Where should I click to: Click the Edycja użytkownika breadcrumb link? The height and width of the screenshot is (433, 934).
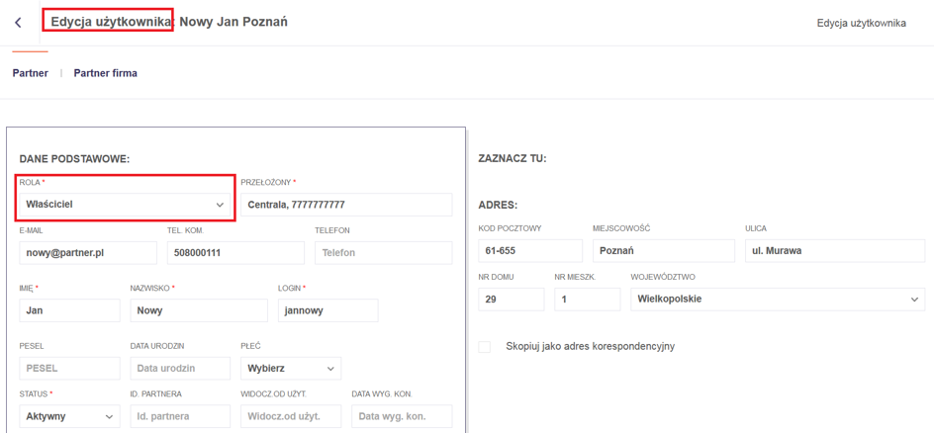860,24
